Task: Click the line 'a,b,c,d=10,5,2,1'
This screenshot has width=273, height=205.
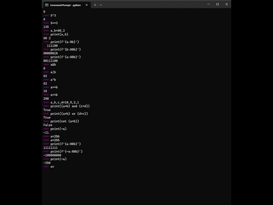Action: pos(61,102)
